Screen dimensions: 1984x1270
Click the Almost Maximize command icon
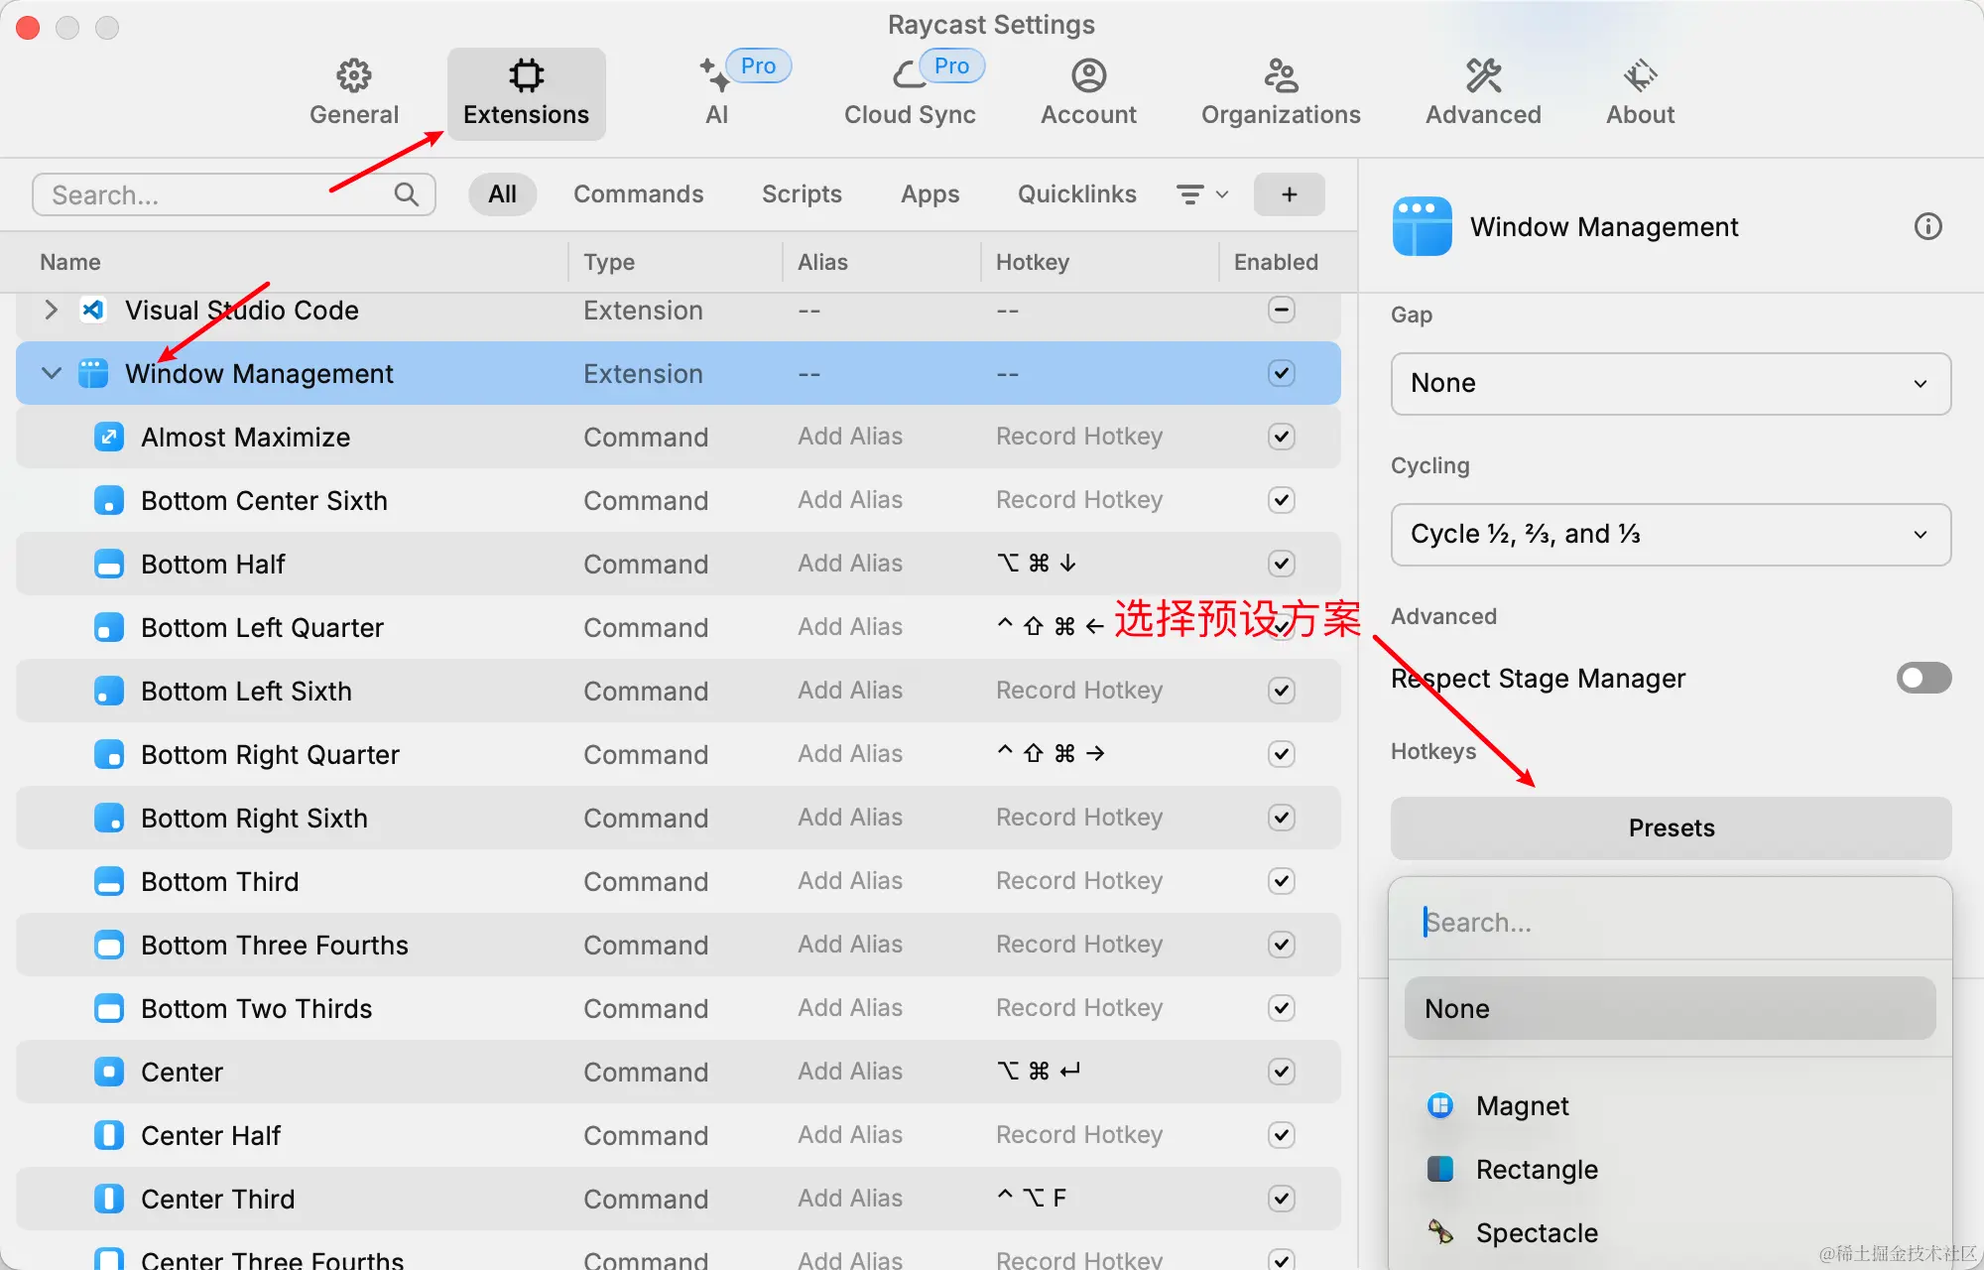coord(108,437)
